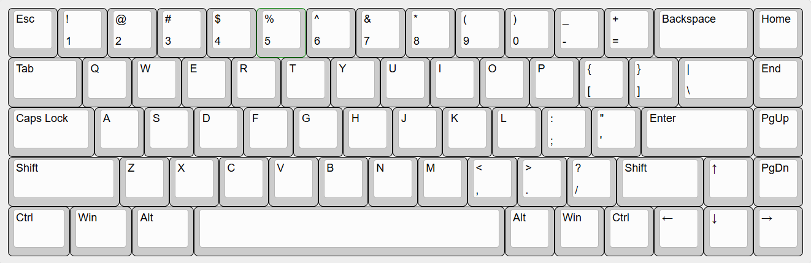Click the left Shift key

pos(63,181)
